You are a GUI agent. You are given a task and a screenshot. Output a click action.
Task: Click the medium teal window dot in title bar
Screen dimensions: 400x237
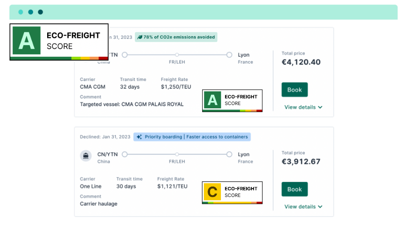pos(31,12)
